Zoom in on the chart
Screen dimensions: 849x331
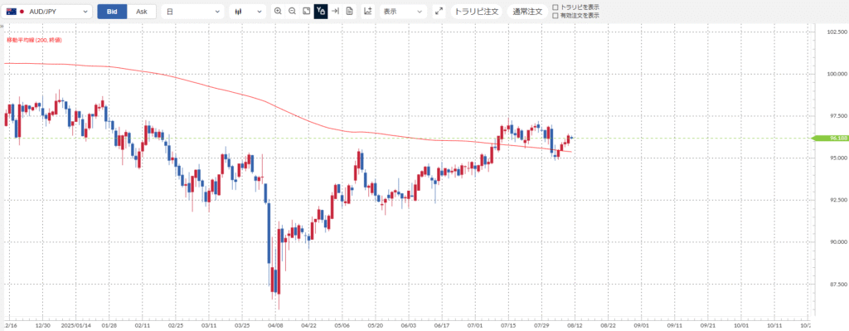click(278, 12)
